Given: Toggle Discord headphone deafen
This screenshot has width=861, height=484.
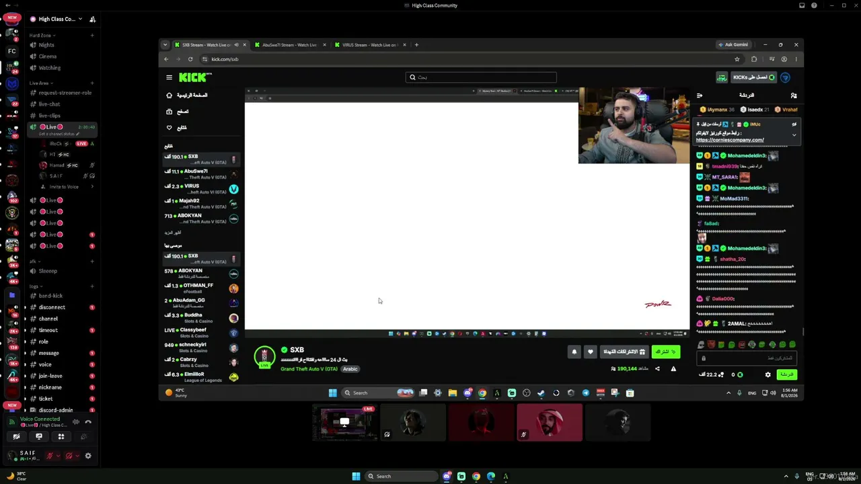Looking at the screenshot, I should [x=69, y=456].
